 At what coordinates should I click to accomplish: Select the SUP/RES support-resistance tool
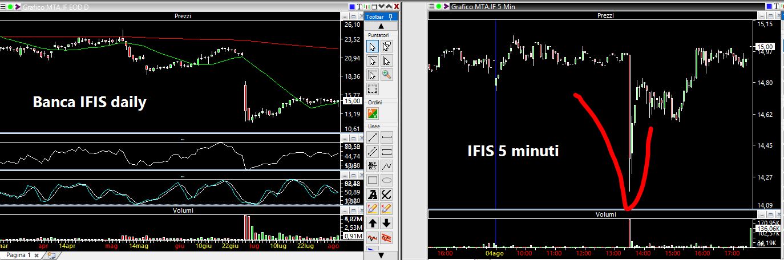click(372, 166)
